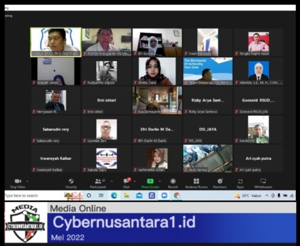Launch Microsoft Edge from taskbar

[x=114, y=195]
